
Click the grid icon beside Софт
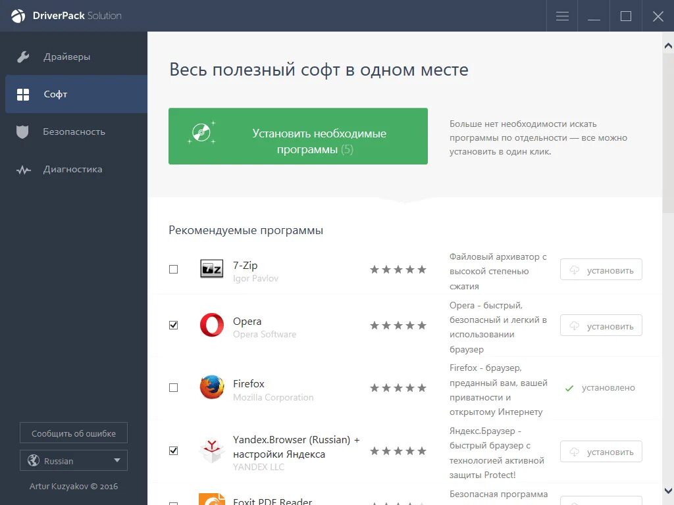[x=23, y=95]
